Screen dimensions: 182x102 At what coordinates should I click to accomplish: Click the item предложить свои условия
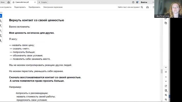pyautogui.click(x=32, y=100)
